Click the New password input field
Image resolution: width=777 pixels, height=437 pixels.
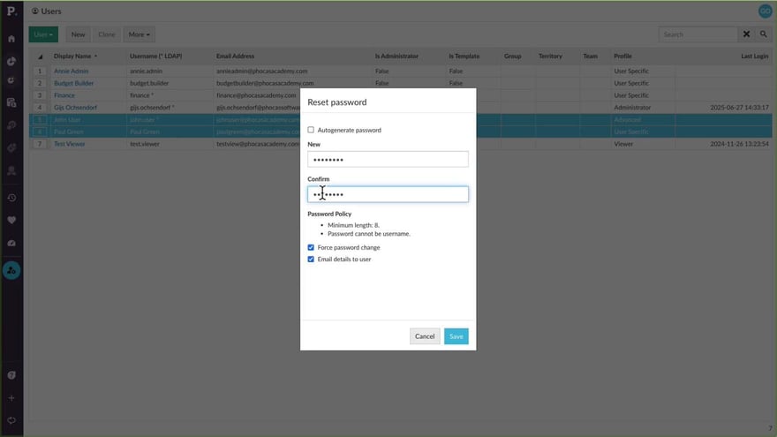pos(388,159)
